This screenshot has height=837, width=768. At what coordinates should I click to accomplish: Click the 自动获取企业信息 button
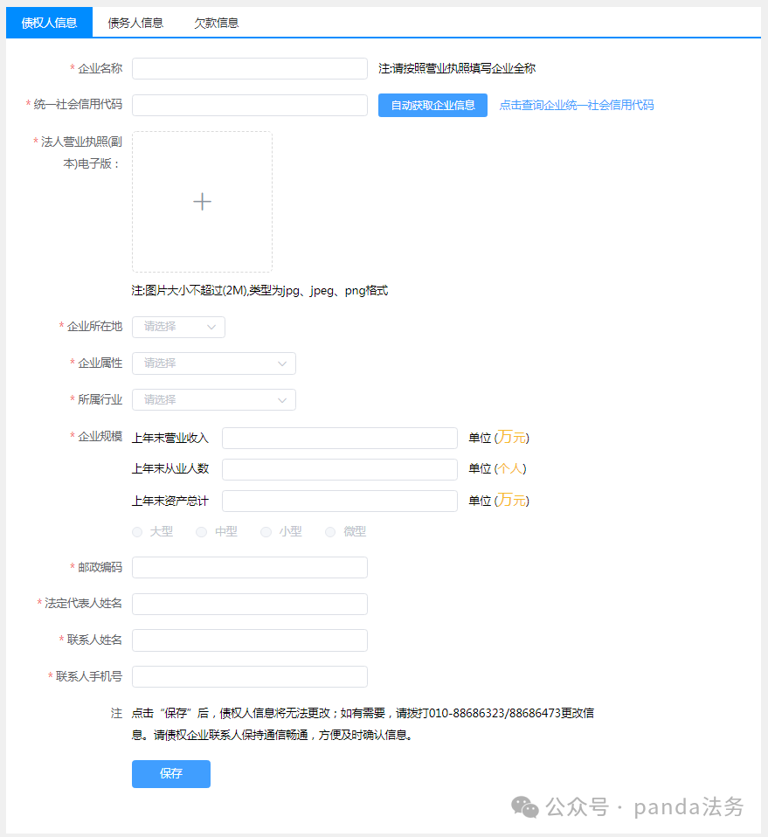click(x=432, y=106)
